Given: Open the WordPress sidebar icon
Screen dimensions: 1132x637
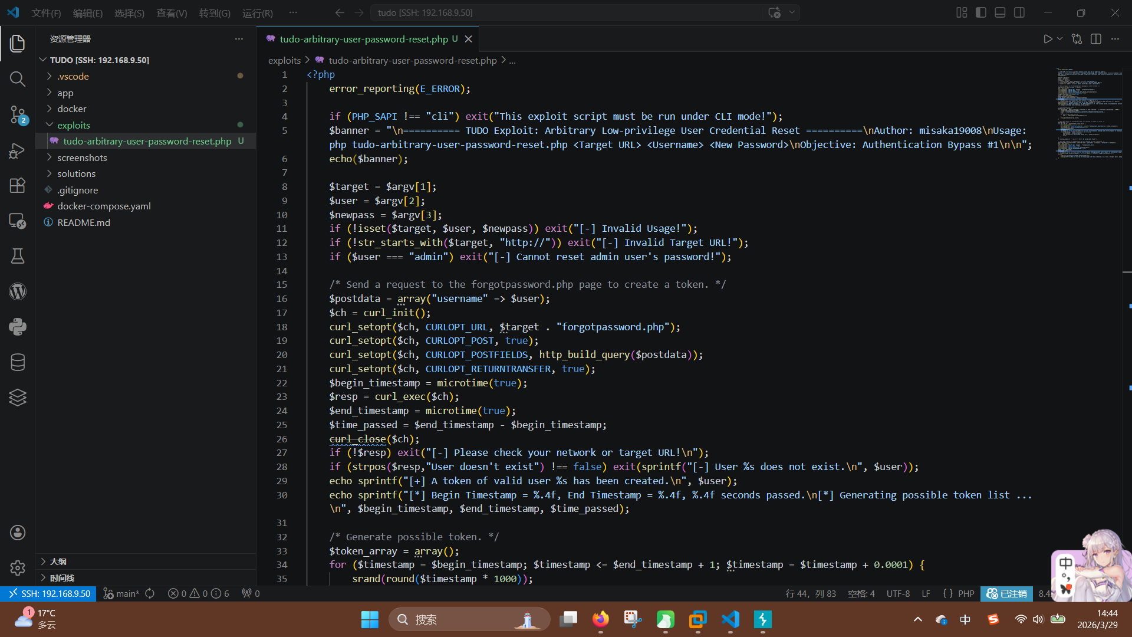Looking at the screenshot, I should (18, 291).
